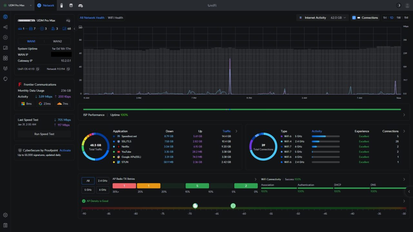Click the Settings gear icon
This screenshot has height=232, width=413.
click(5, 215)
